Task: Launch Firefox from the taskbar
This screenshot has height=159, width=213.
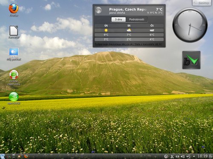Action: (26, 156)
